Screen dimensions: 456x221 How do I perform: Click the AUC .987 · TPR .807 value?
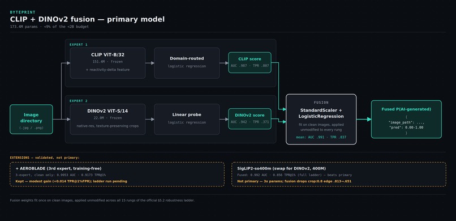point(249,66)
